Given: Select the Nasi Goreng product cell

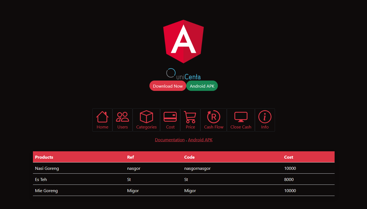Looking at the screenshot, I should pos(79,168).
